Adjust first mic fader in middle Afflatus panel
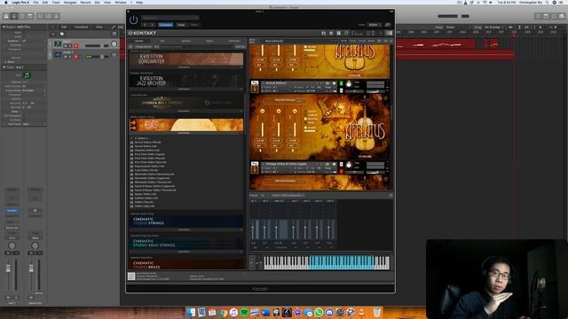The width and height of the screenshot is (568, 319). pyautogui.click(x=263, y=128)
